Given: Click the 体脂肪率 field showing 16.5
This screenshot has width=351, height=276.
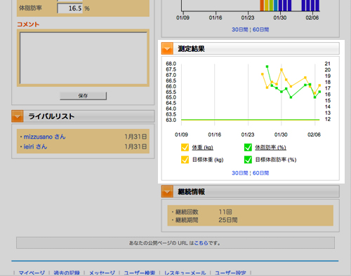Looking at the screenshot, I should pos(70,8).
